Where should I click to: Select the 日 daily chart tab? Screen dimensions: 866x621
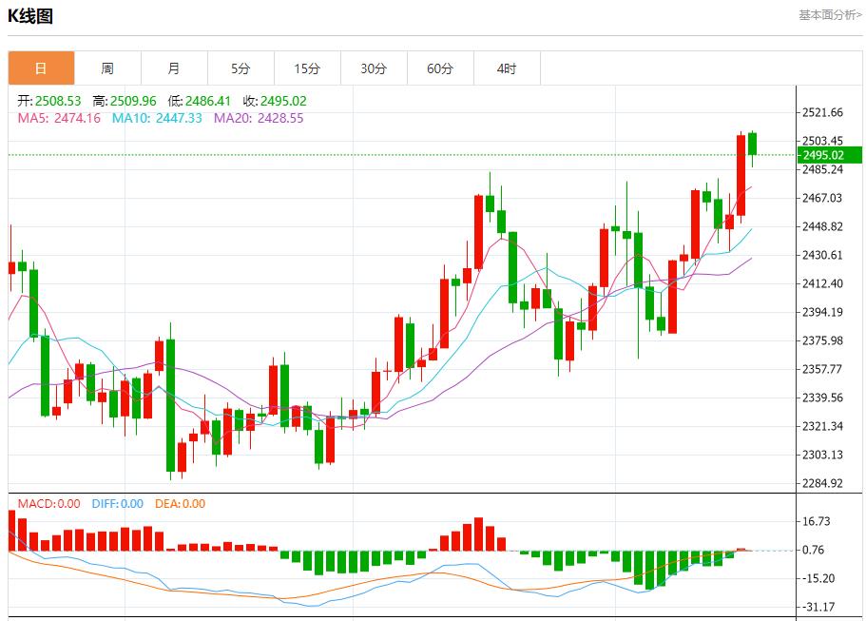coord(41,68)
